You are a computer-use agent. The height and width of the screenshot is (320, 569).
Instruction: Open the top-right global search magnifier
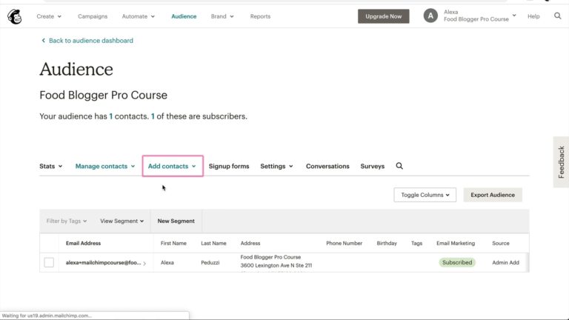557,16
